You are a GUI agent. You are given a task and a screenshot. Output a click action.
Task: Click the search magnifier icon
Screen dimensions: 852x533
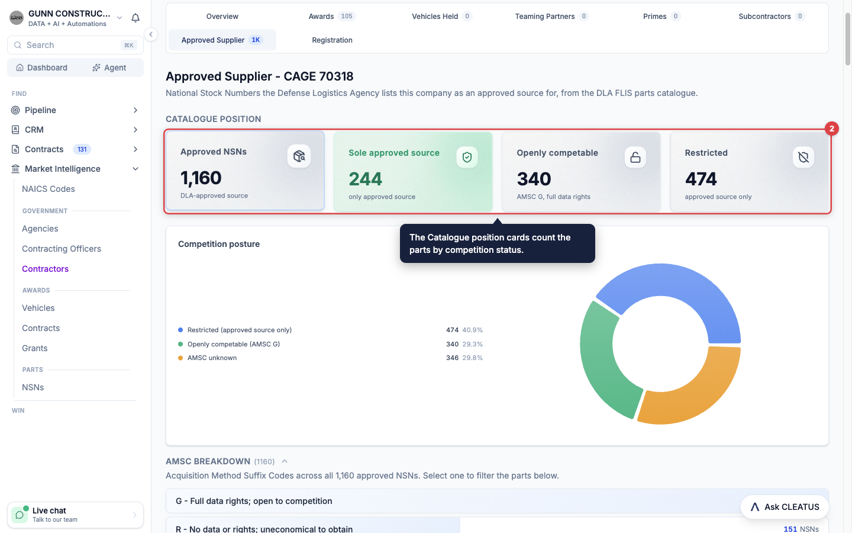18,45
